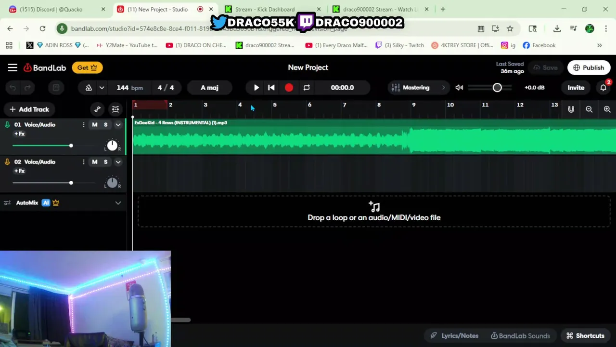Click track 02 pan knob
This screenshot has width=616, height=347.
tap(112, 183)
